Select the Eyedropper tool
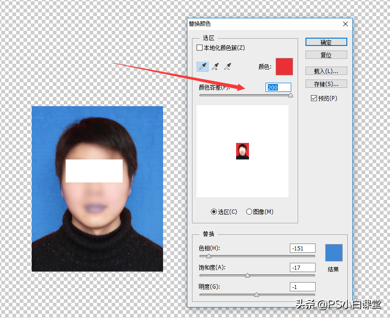This screenshot has height=318, width=390. point(203,67)
